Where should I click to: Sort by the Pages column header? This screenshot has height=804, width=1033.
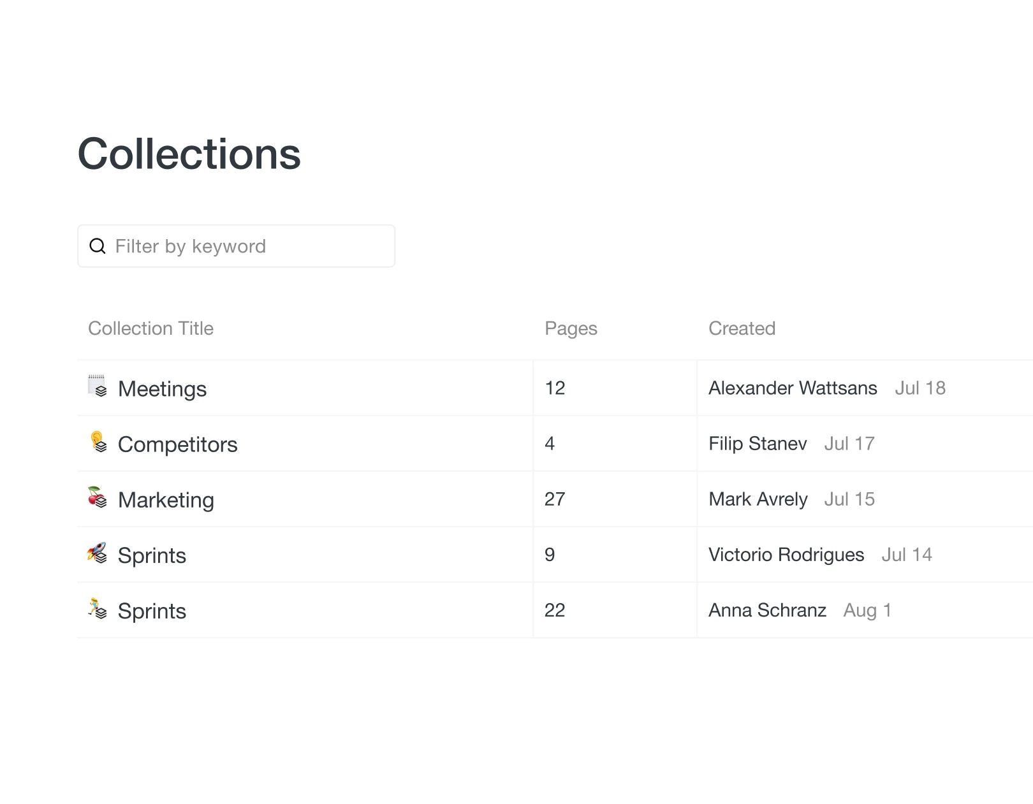point(571,328)
